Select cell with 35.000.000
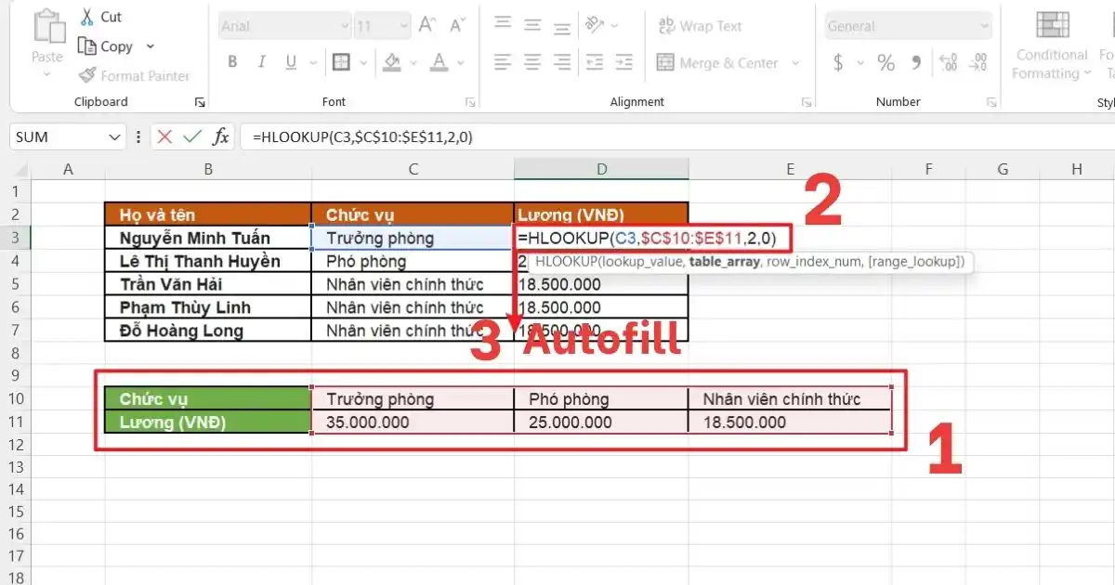Viewport: 1115px width, 585px height. [413, 422]
